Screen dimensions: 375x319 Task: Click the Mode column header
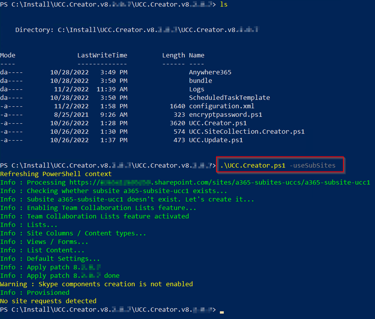coord(7,55)
